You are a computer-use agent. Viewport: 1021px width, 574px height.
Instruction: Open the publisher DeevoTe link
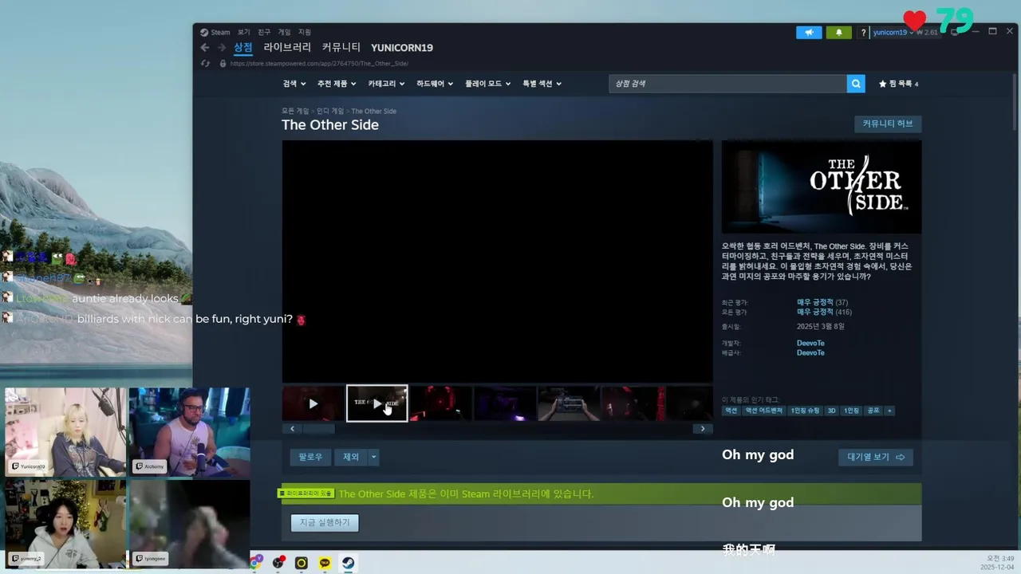coord(810,352)
